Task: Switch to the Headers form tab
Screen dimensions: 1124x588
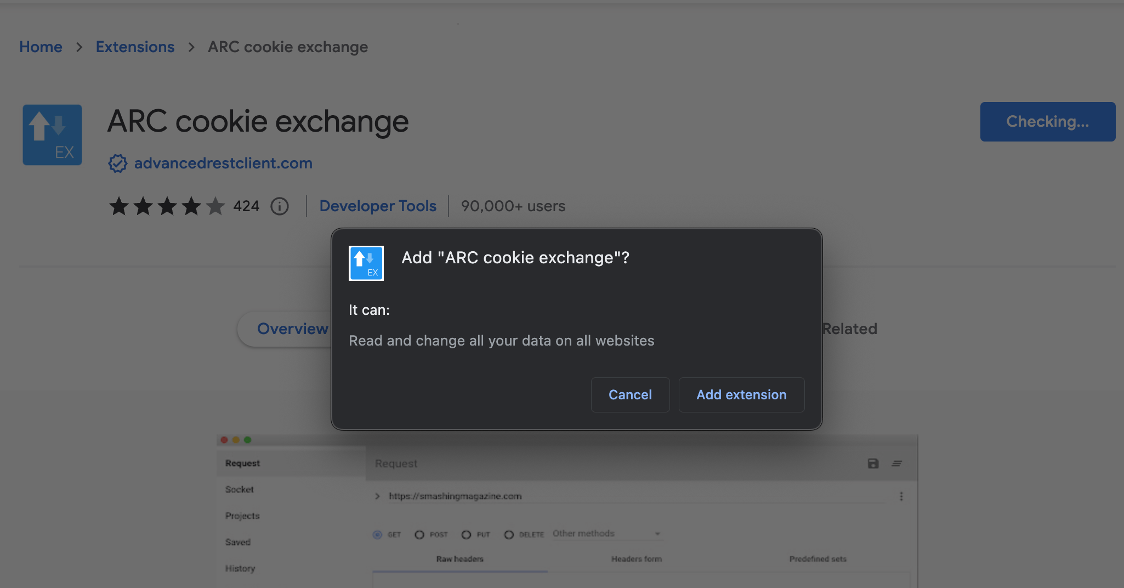Action: (636, 559)
